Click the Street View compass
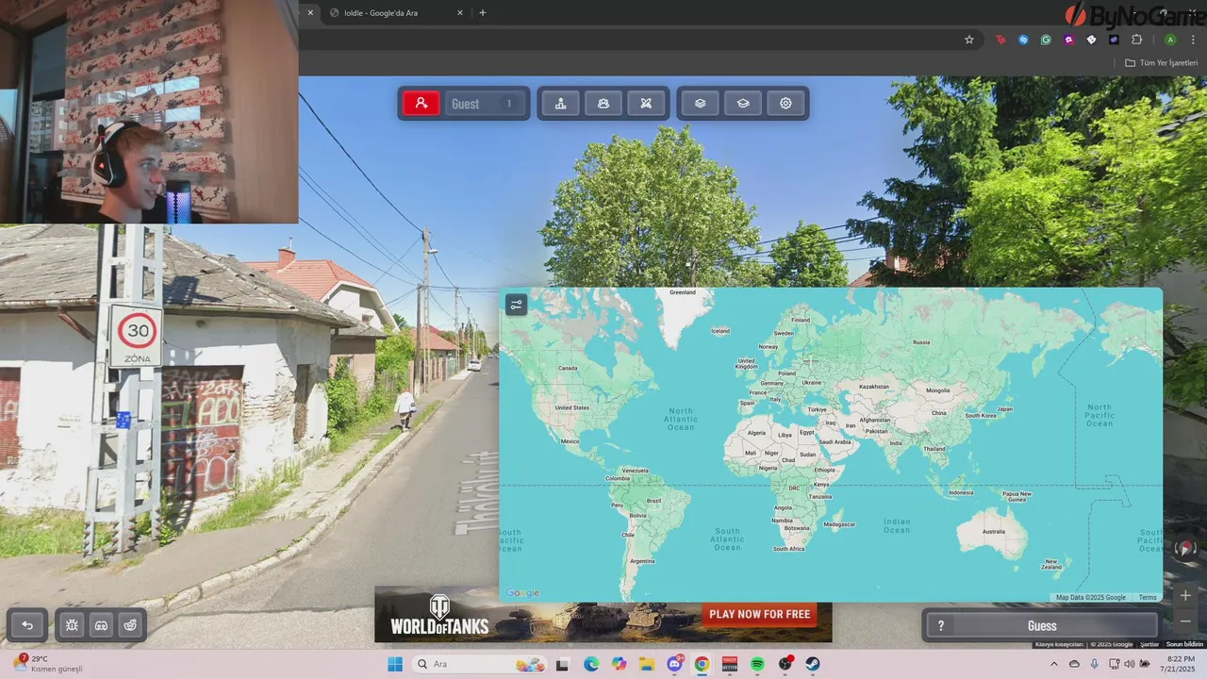1207x679 pixels. (1185, 548)
